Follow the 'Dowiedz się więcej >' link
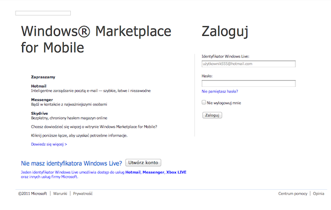Screen dimensions: 331x210 point(49,144)
